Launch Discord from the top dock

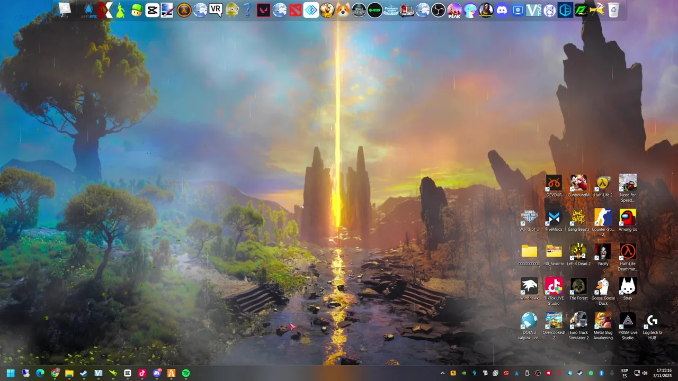click(502, 10)
